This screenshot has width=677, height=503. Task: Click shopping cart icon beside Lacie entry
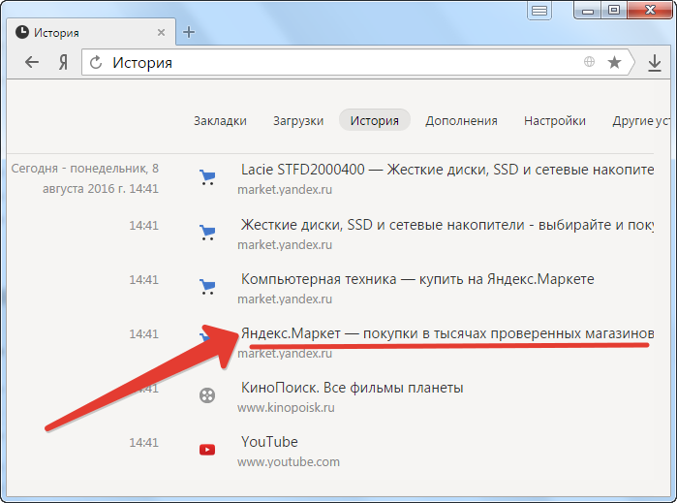coord(206,177)
